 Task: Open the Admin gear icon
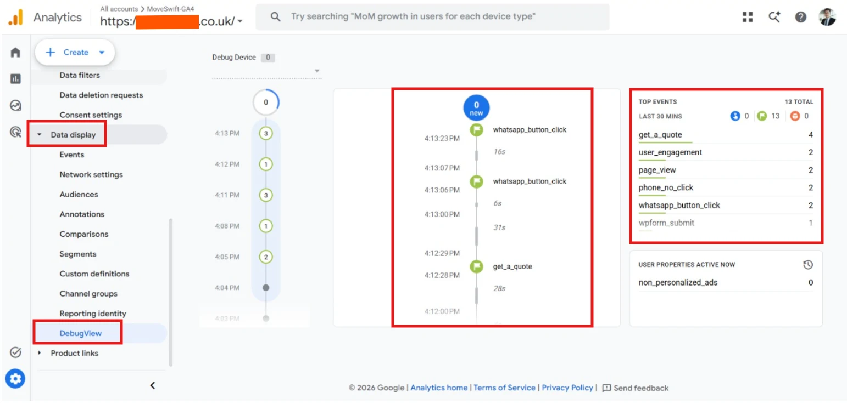coord(15,378)
